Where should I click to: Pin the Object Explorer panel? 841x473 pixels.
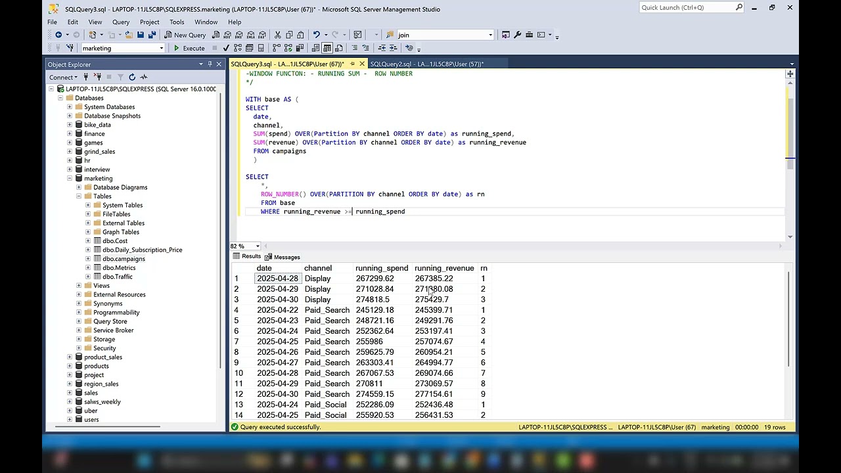click(x=210, y=64)
